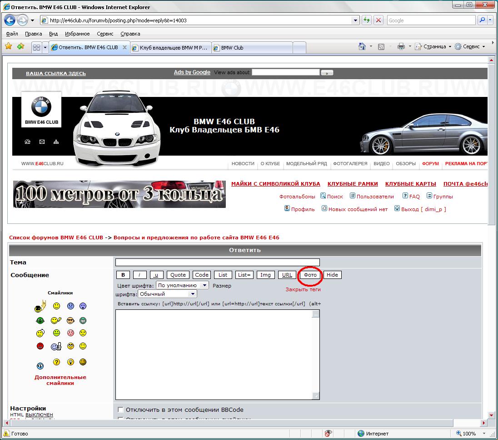Click the "Закрыть теги" link
498x440 pixels.
coord(303,289)
